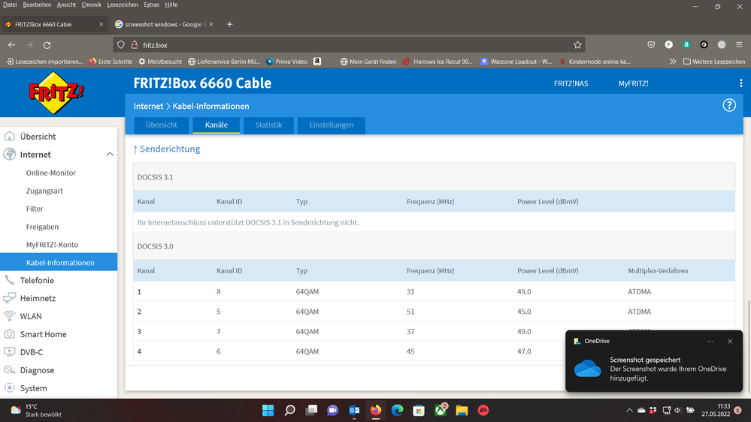Image resolution: width=751 pixels, height=422 pixels.
Task: Reload the page with the refresh icon
Action: 47,45
